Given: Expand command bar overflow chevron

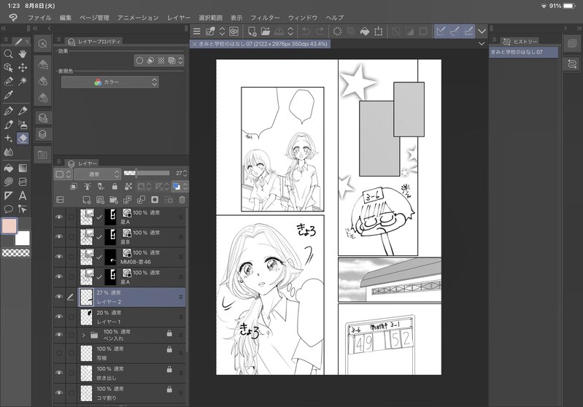Looking at the screenshot, I should point(482,31).
